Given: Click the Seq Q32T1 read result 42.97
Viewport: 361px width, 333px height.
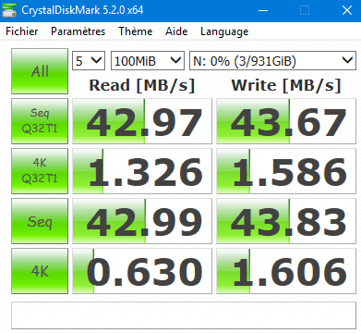Looking at the screenshot, I should pyautogui.click(x=142, y=121).
